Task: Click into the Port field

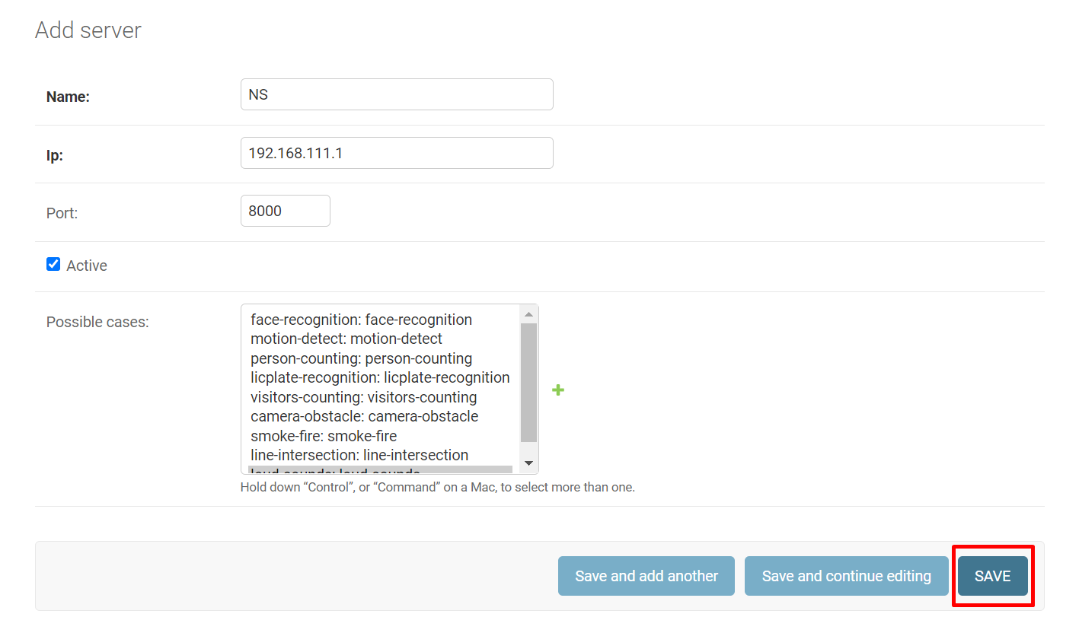Action: (285, 211)
